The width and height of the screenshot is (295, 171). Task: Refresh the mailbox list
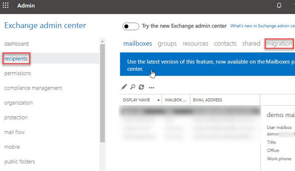[141, 87]
